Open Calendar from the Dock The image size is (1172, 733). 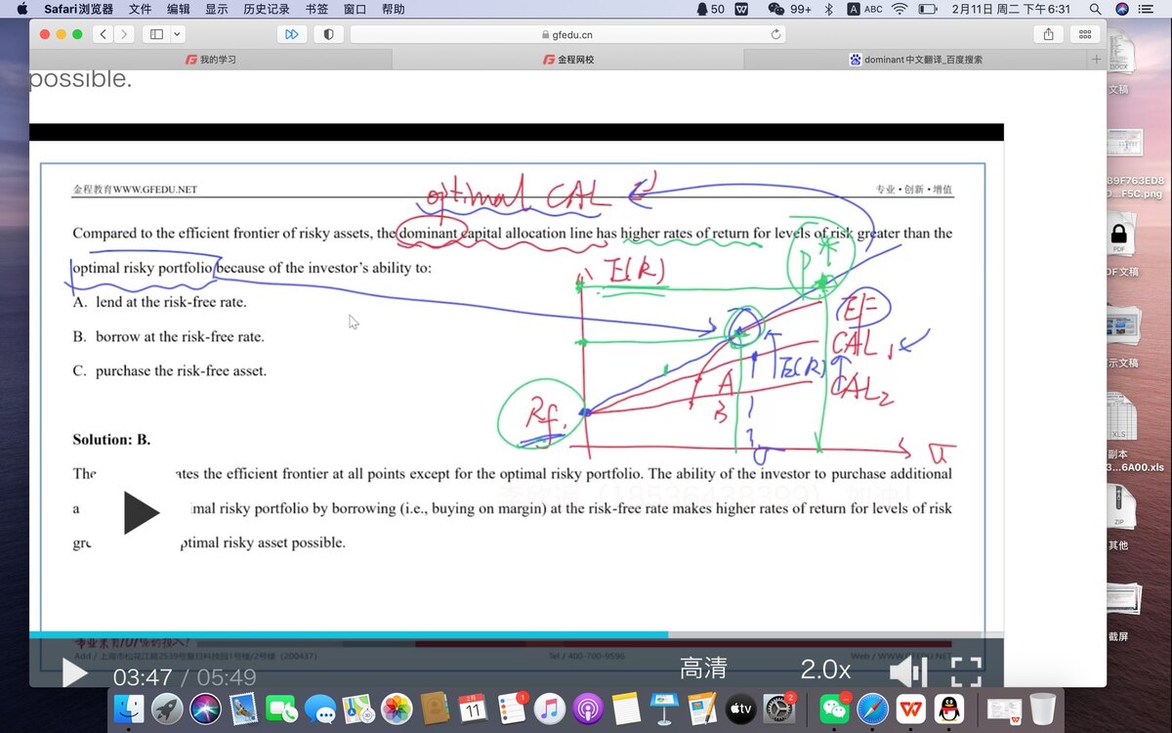(473, 708)
